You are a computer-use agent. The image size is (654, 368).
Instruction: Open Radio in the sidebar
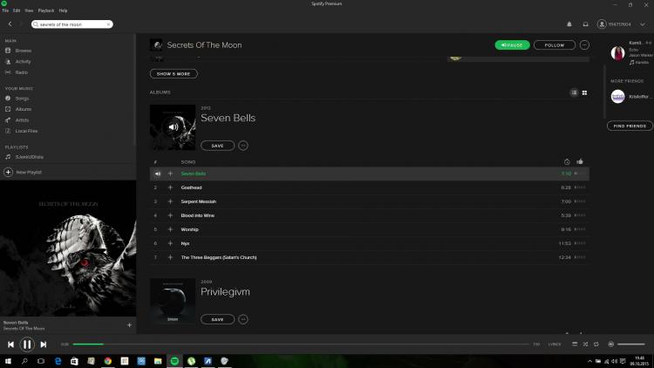pos(21,72)
